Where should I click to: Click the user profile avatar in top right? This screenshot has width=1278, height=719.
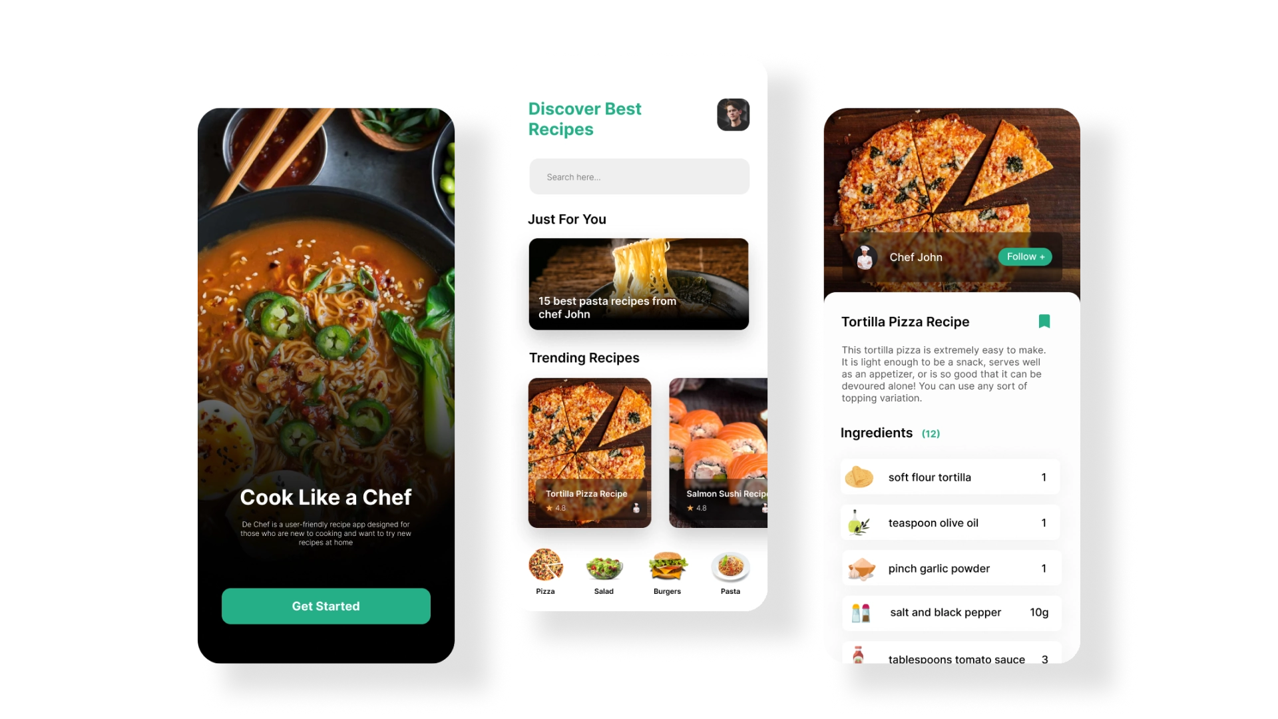(x=732, y=115)
